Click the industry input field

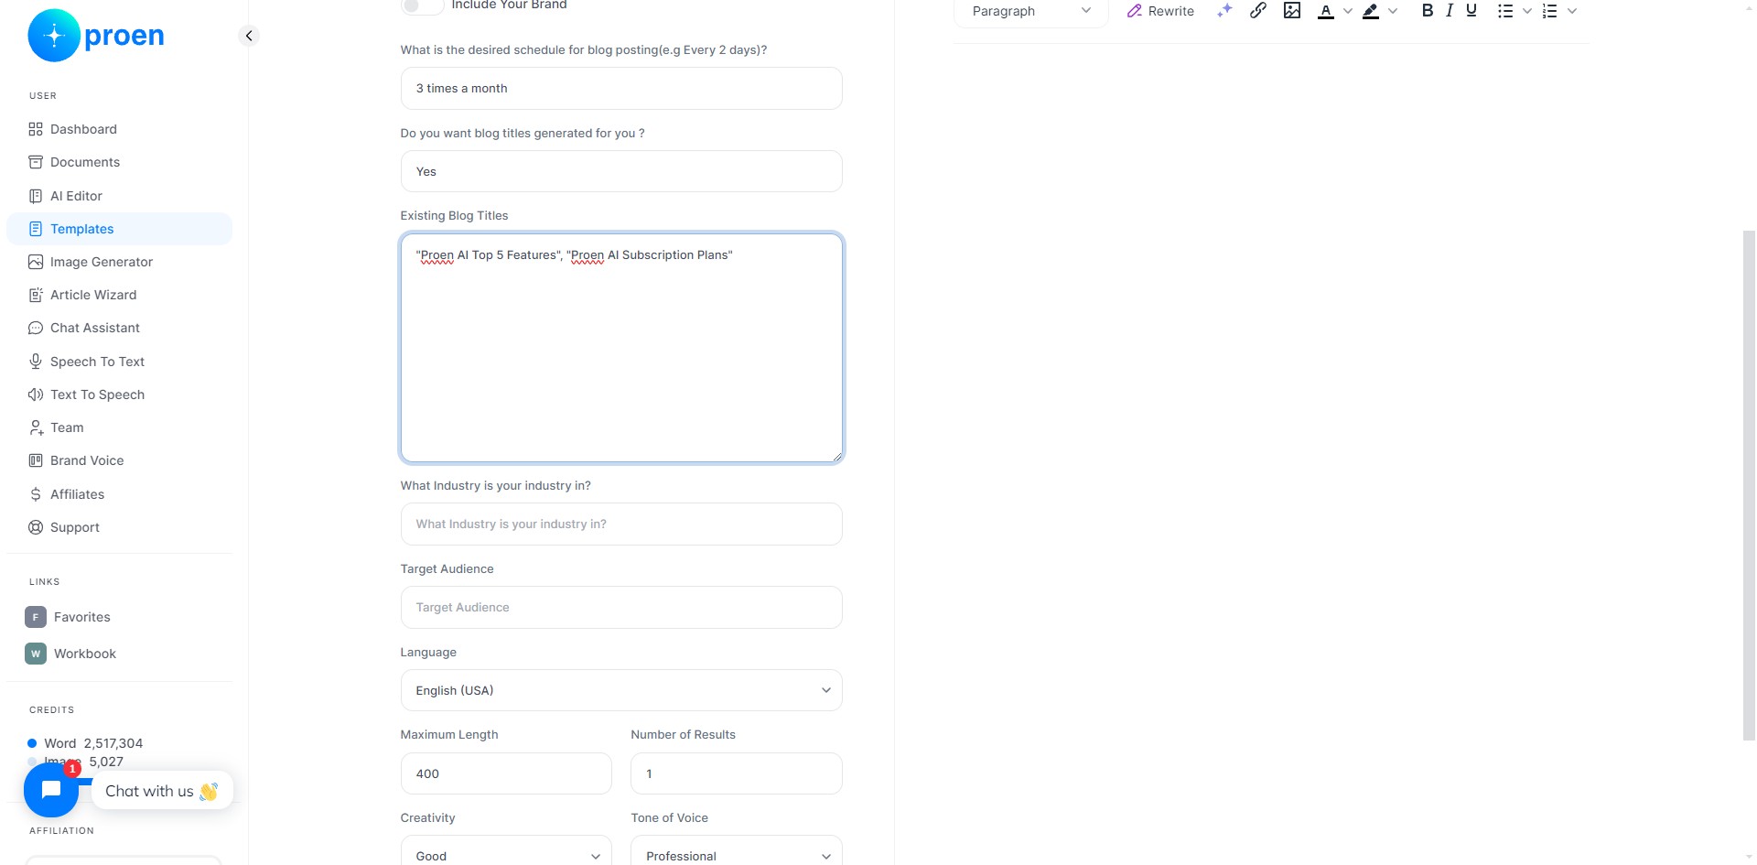621,524
